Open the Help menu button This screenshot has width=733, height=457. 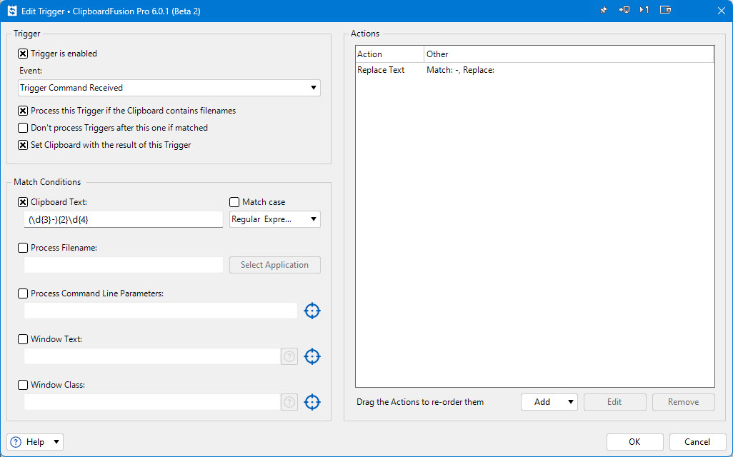[x=36, y=442]
